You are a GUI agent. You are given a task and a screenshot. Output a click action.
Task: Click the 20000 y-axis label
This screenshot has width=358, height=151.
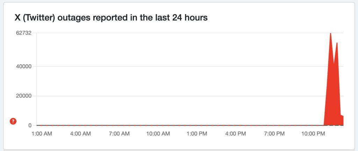pyautogui.click(x=24, y=96)
